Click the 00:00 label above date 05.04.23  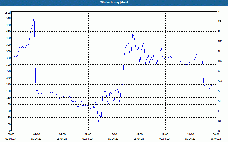[x=11, y=134]
